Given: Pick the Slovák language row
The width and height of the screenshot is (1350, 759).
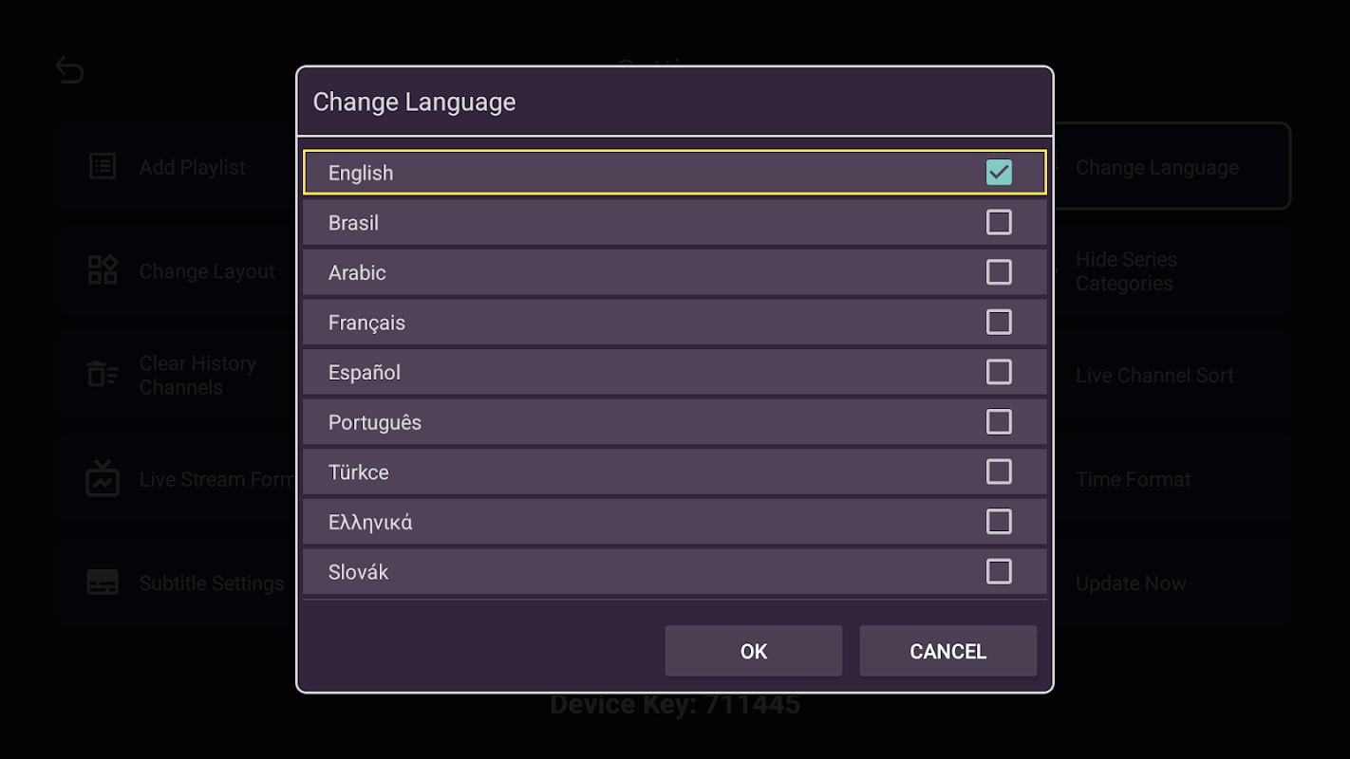Looking at the screenshot, I should [x=674, y=572].
